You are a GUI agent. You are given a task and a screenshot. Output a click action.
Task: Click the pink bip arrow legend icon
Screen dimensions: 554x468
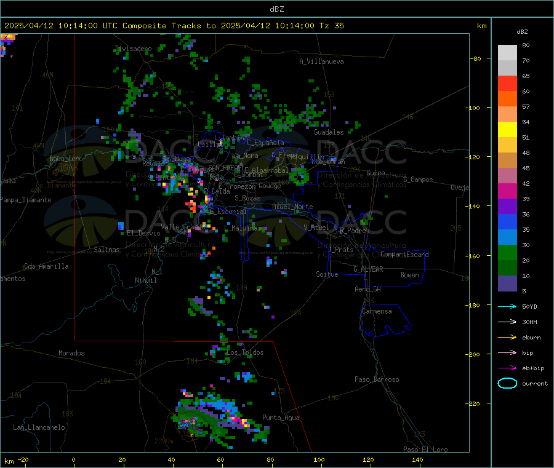(x=507, y=352)
